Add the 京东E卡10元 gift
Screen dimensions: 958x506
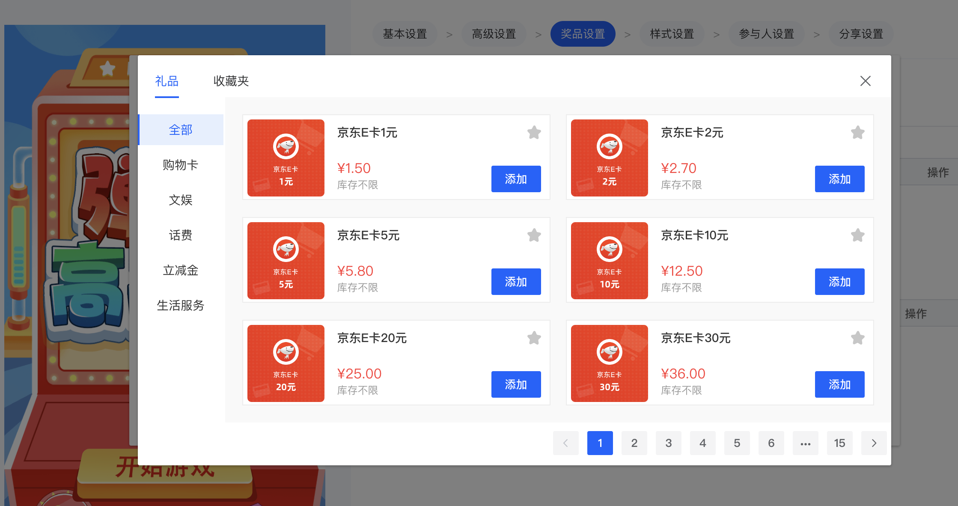coord(839,282)
